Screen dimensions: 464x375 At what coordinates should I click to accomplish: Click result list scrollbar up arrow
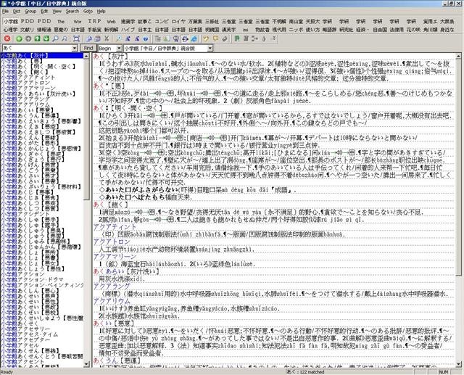(x=86, y=56)
